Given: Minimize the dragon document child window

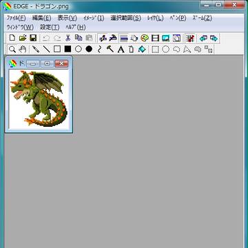Looking at the screenshot, I should pyautogui.click(x=33, y=63).
